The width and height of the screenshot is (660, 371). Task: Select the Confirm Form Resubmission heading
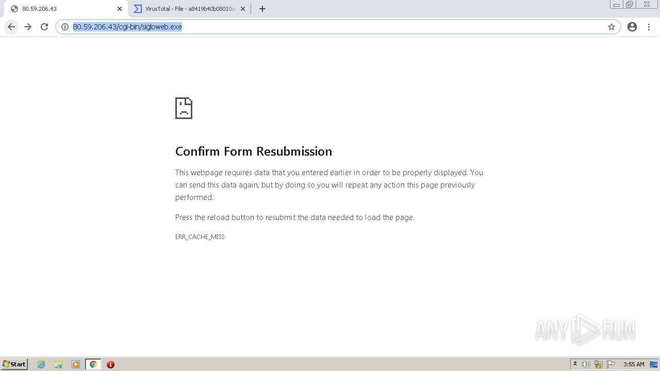pyautogui.click(x=254, y=151)
